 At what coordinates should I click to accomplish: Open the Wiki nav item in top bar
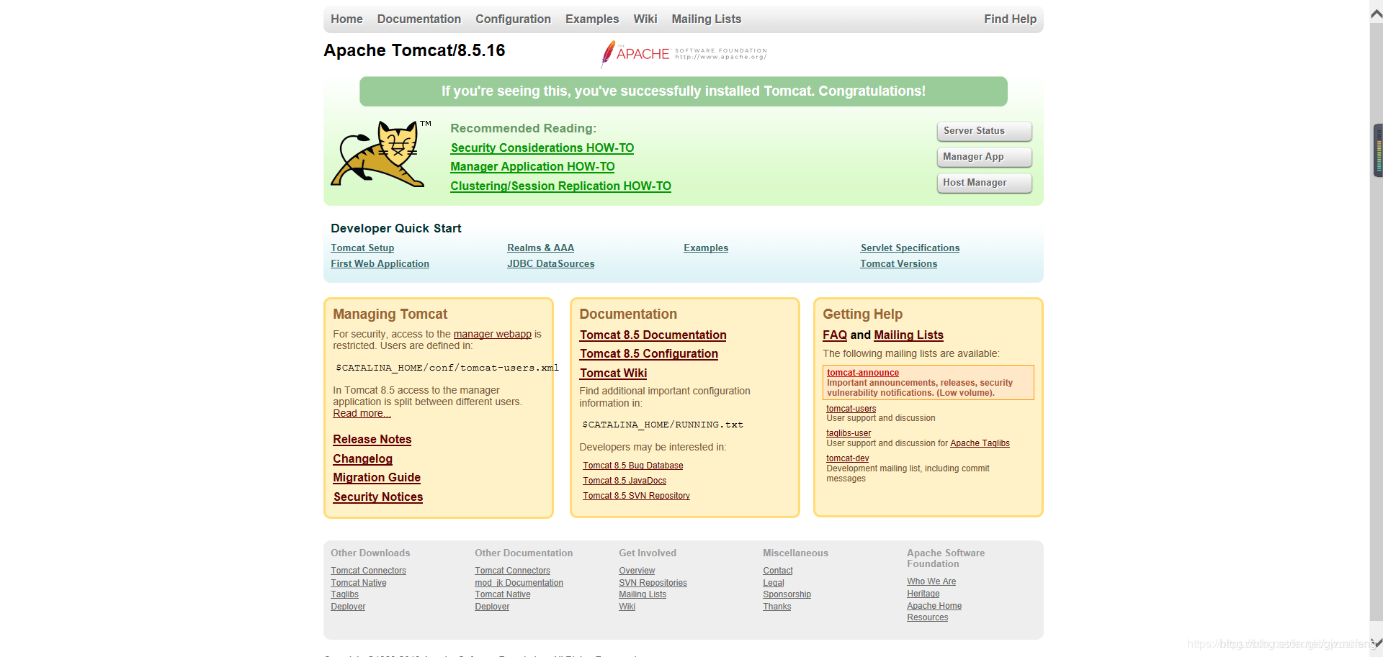coord(645,19)
